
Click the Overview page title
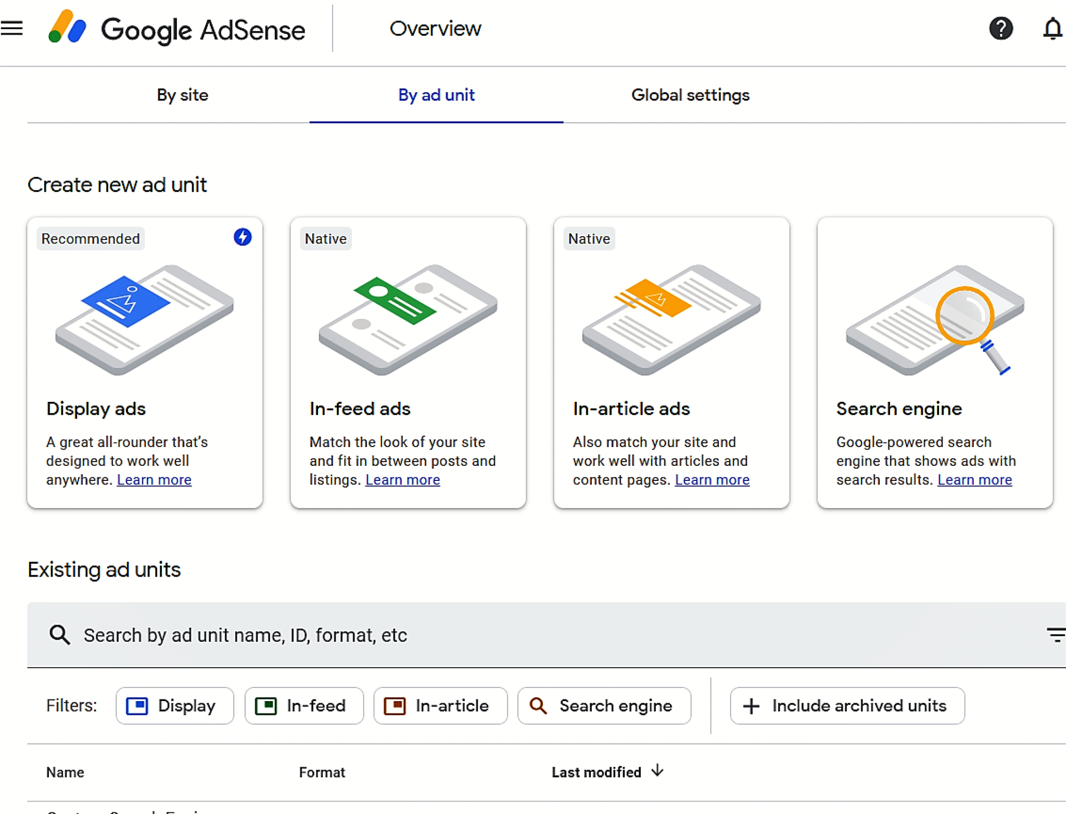(x=436, y=29)
